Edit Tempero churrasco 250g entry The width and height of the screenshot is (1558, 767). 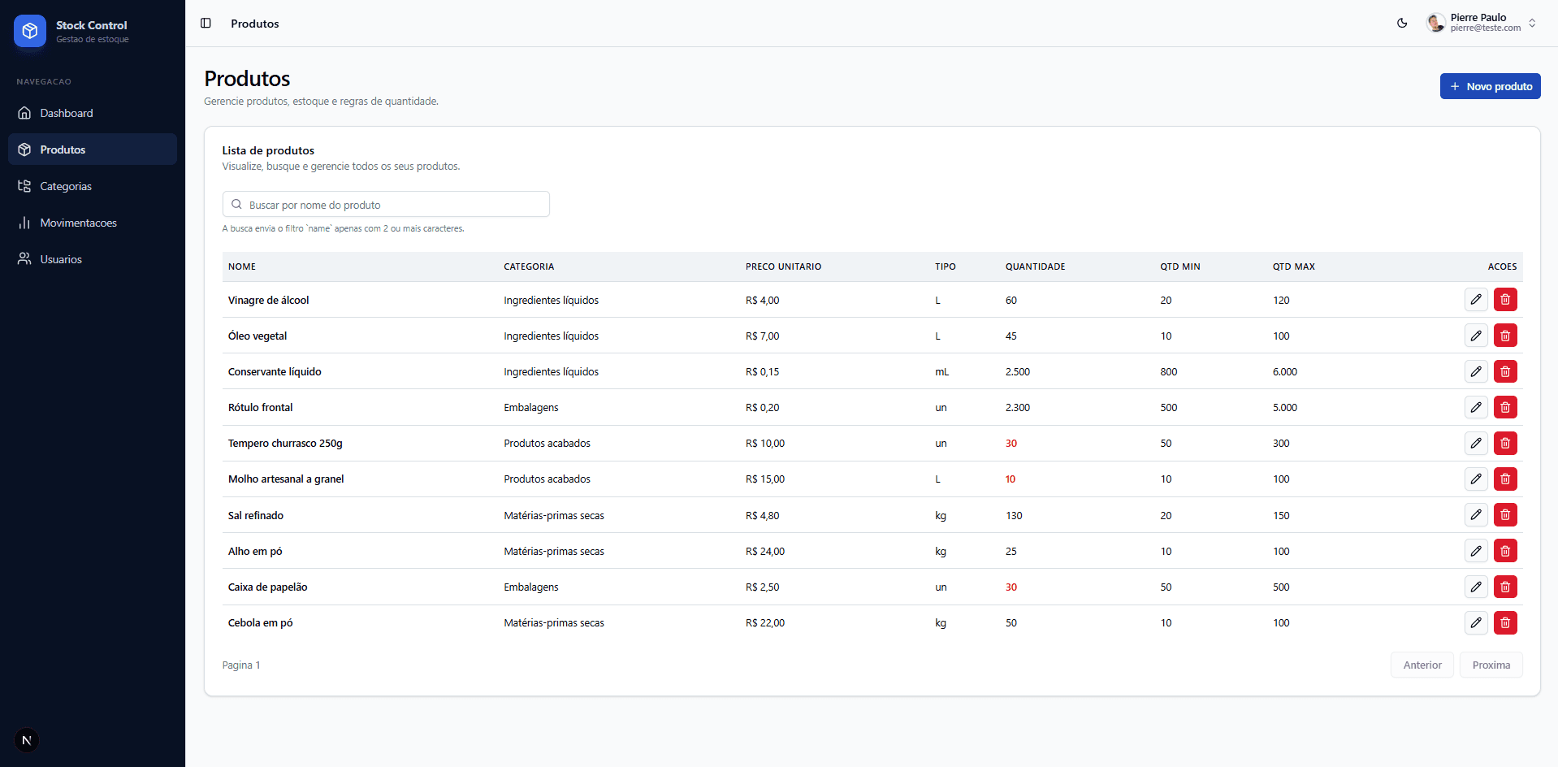coord(1475,443)
